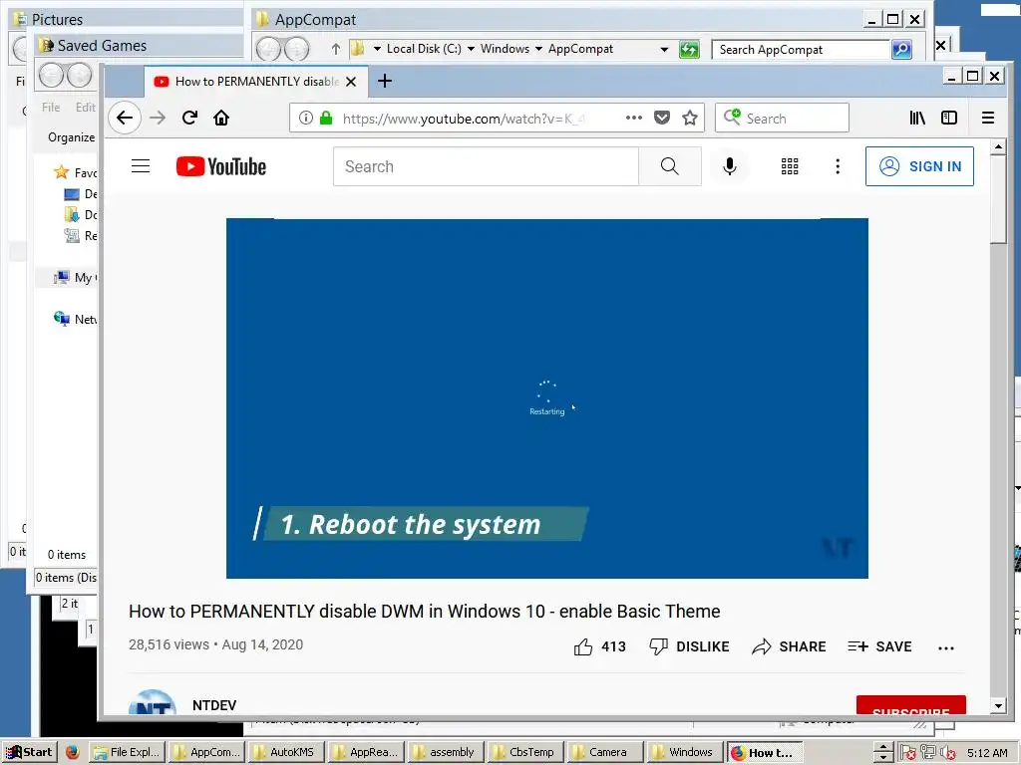
Task: Click the AppCompat search magnifier button
Action: tap(901, 50)
